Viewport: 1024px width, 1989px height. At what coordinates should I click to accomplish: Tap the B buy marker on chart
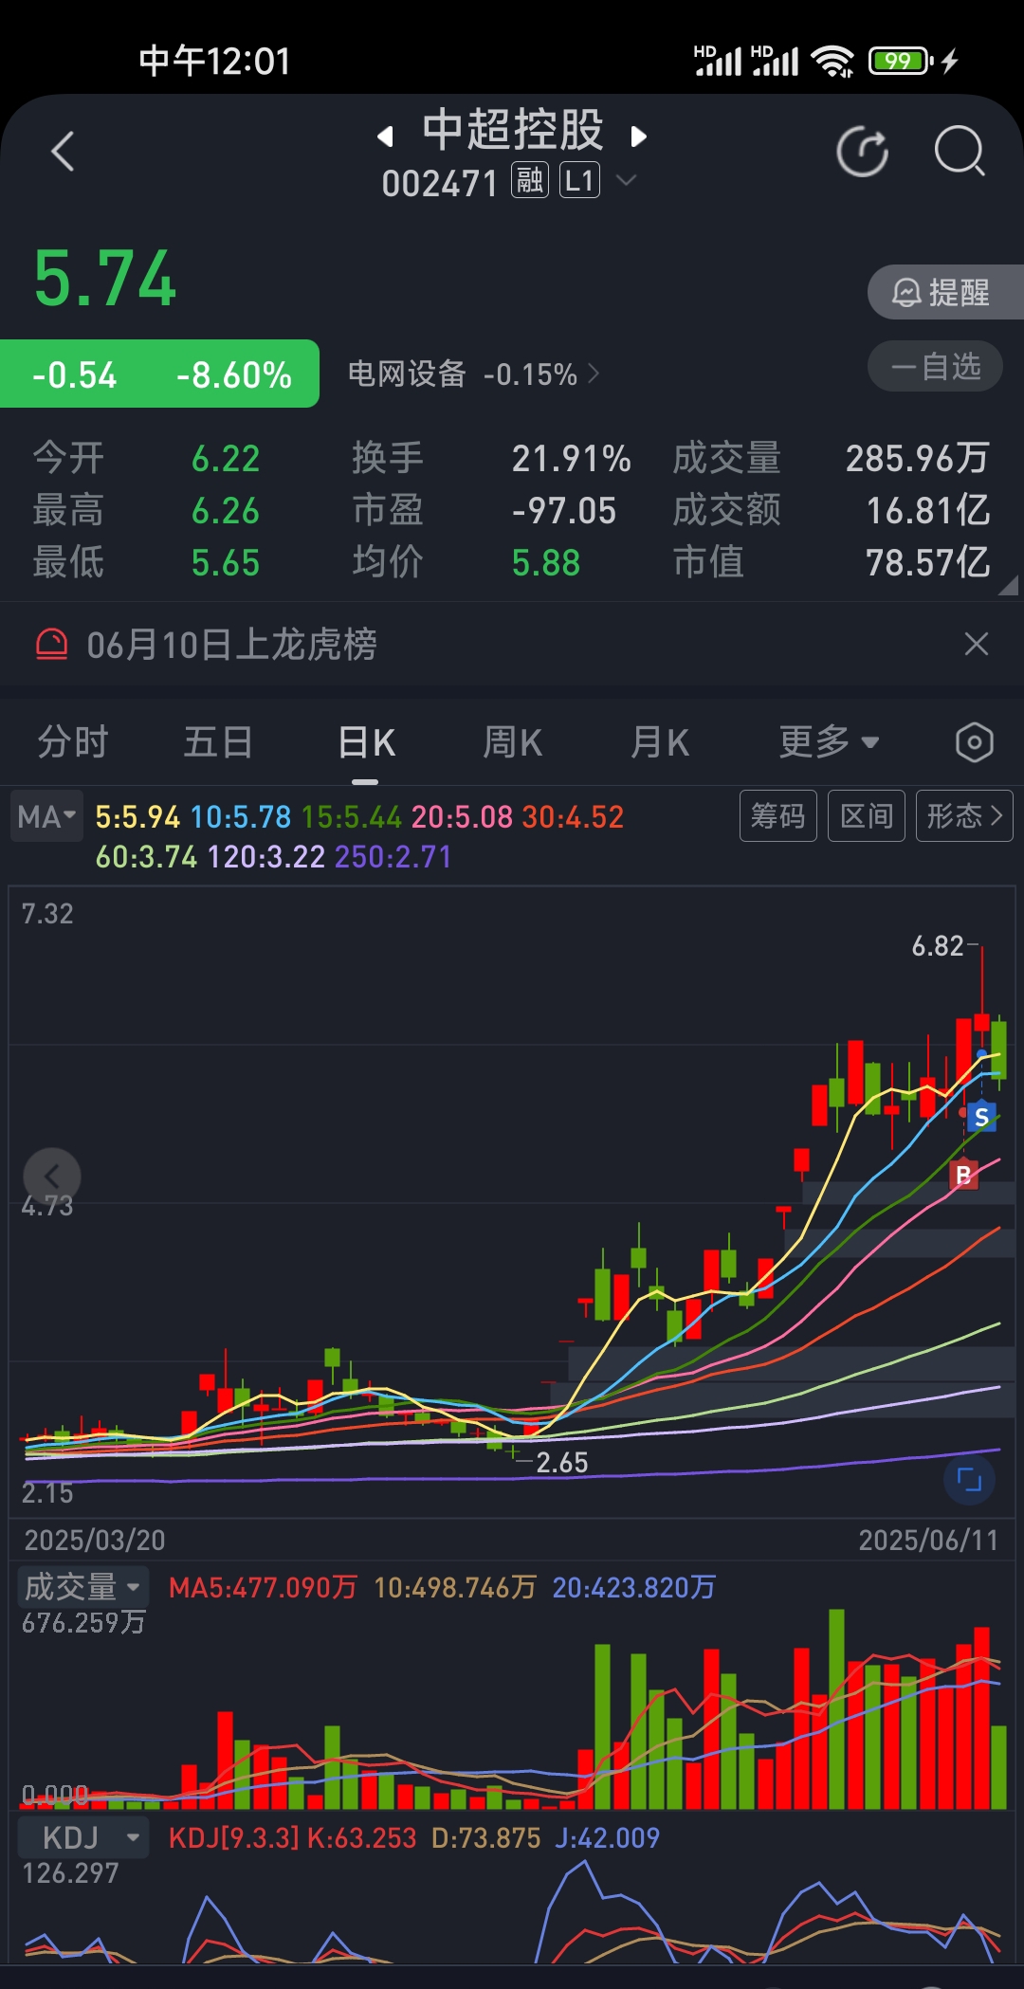(x=963, y=1175)
